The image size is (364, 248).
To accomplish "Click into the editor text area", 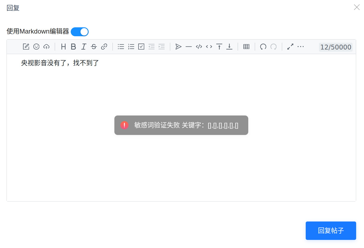I will [x=181, y=128].
